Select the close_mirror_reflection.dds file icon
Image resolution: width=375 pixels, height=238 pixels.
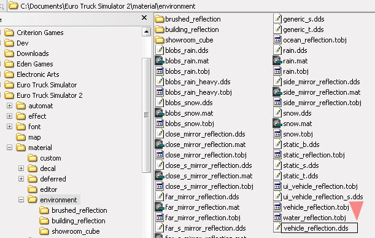[x=159, y=133]
